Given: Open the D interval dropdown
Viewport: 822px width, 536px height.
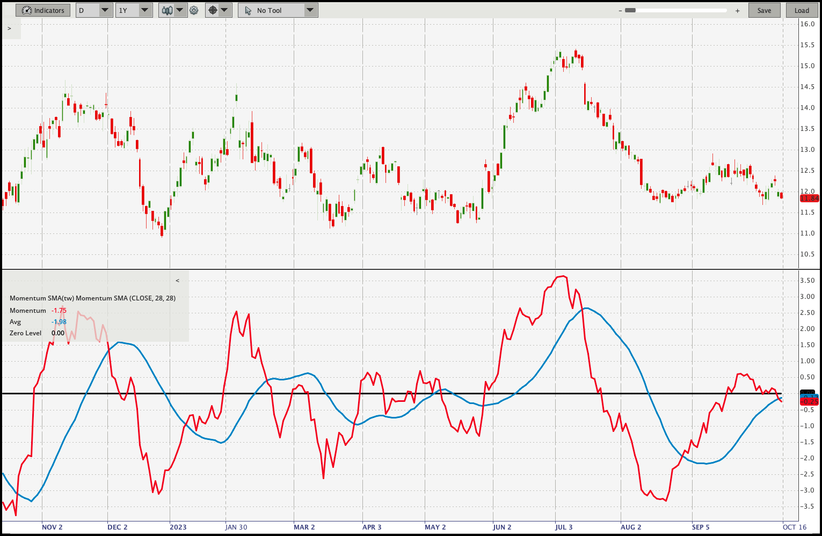Looking at the screenshot, I should tap(94, 10).
